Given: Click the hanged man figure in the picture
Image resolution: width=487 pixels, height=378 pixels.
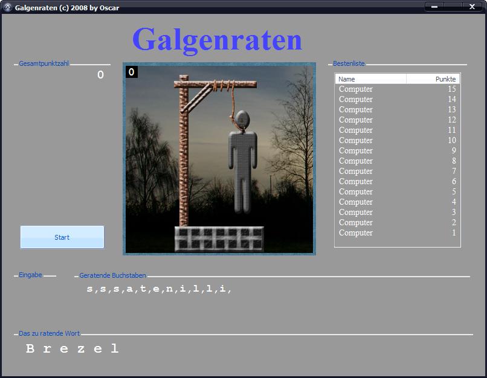Looking at the screenshot, I should [243, 160].
